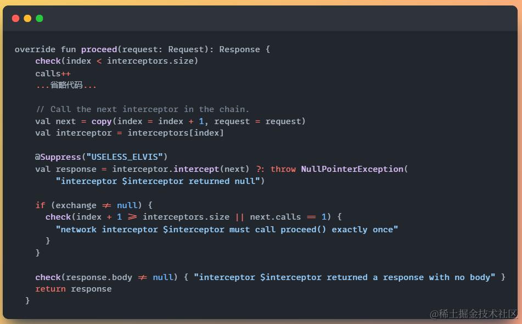The width and height of the screenshot is (522, 324).
Task: Click 'if (exchange != null)' condition line
Action: coord(94,205)
